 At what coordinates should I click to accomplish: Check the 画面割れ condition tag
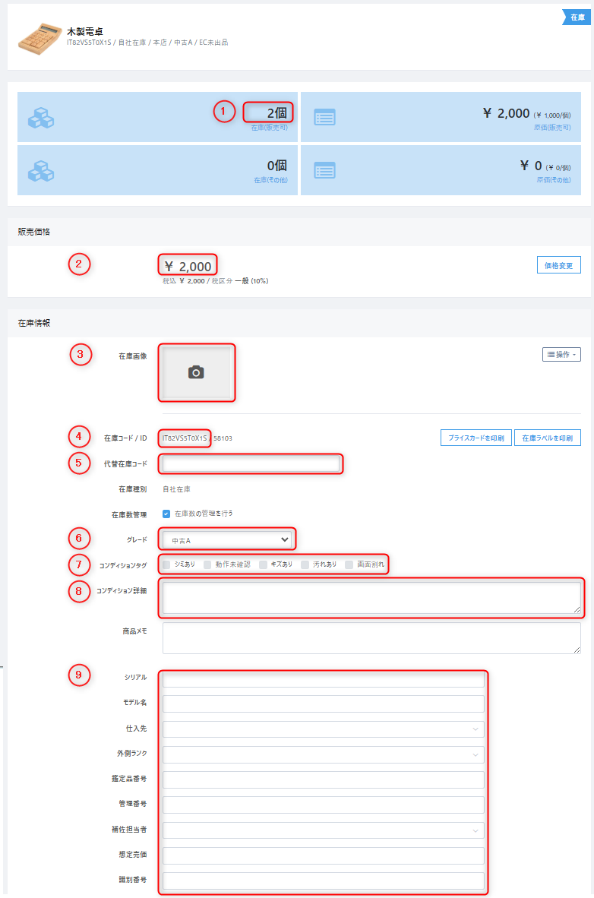click(349, 564)
